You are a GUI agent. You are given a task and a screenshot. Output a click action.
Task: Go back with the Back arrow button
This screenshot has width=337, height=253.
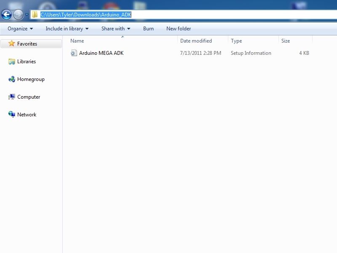click(x=6, y=15)
